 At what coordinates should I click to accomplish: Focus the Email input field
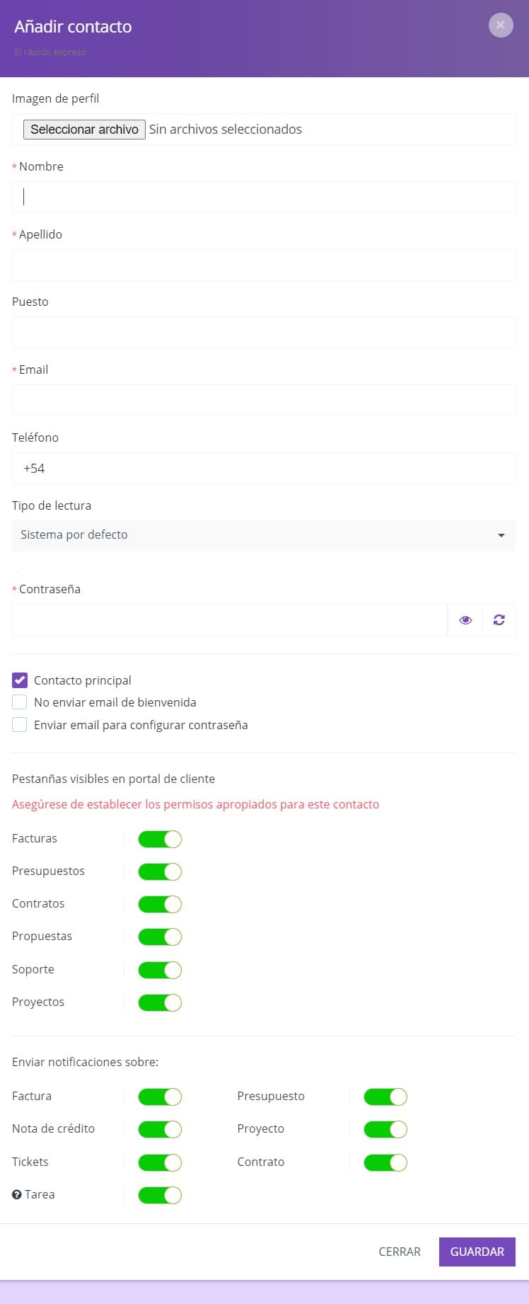pyautogui.click(x=263, y=400)
